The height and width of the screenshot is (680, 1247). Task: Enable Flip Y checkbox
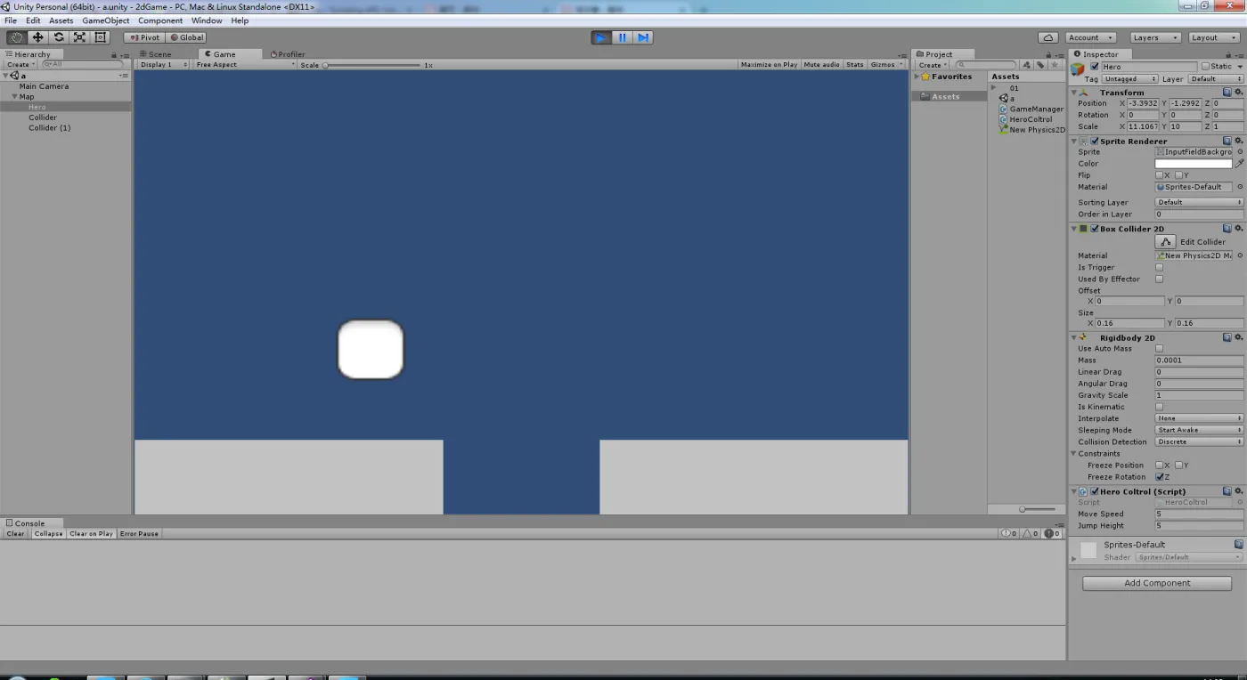click(1178, 175)
